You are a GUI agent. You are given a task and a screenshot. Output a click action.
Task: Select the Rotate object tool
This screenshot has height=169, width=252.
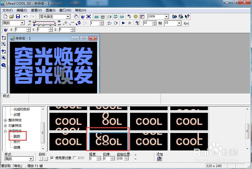tap(82, 16)
